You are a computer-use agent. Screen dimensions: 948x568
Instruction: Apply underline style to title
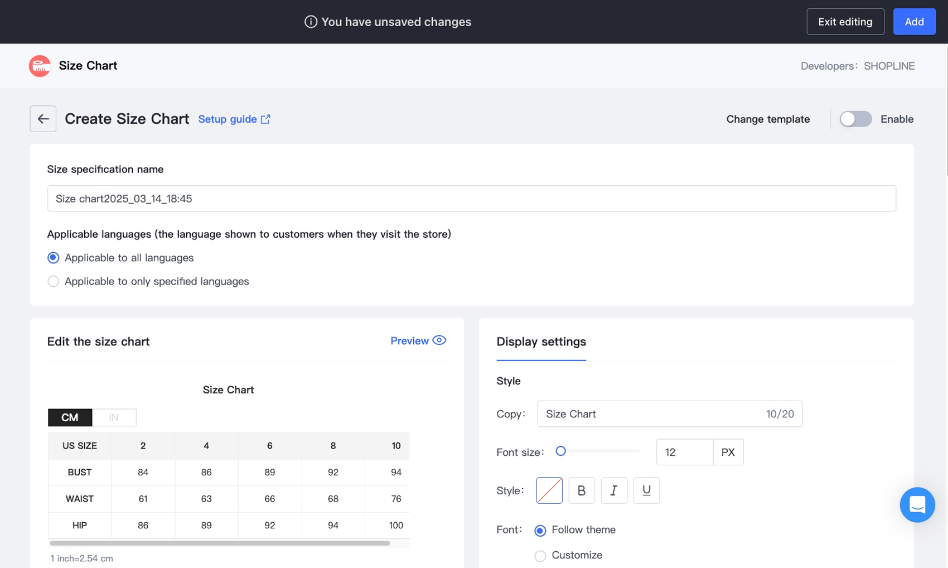[x=646, y=490]
